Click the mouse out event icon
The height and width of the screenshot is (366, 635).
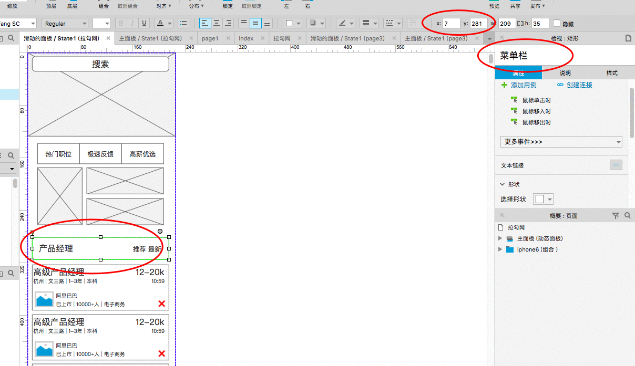(x=514, y=122)
